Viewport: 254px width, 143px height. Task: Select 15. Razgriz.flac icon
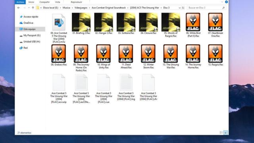pyautogui.click(x=215, y=54)
